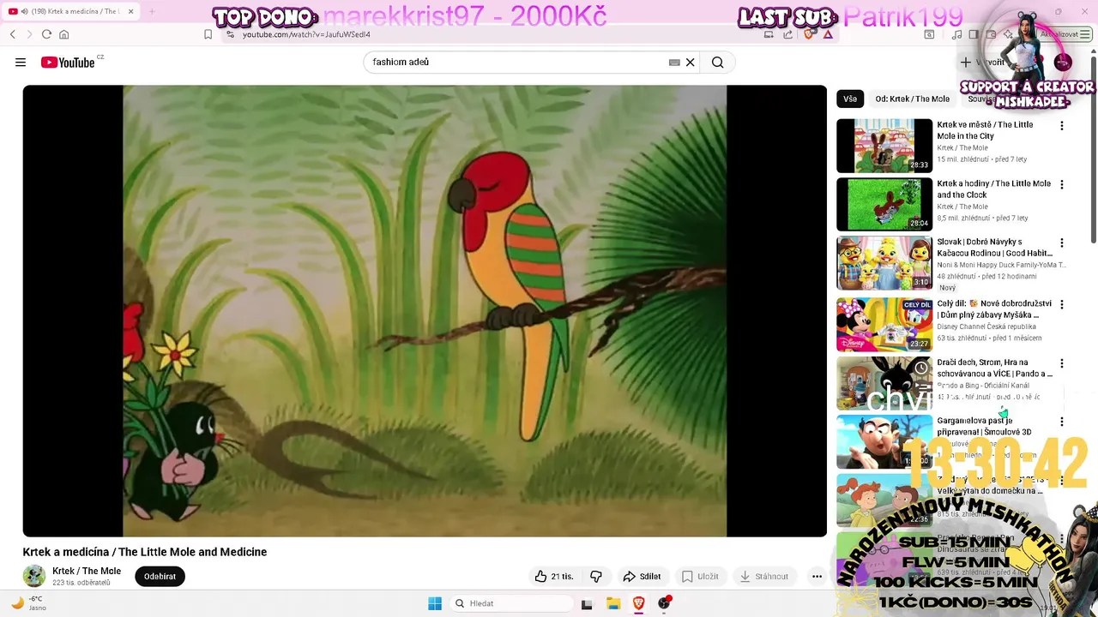1098x617 pixels.
Task: Open the Krtek / The Mole channel name link
Action: [87, 571]
